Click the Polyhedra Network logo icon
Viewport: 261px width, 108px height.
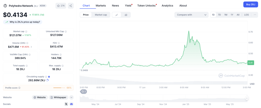(5, 6)
